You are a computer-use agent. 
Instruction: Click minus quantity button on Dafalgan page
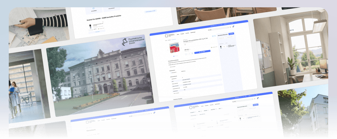(x=186, y=54)
